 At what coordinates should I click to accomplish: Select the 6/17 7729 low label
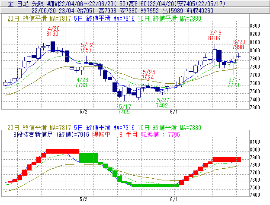pos(234,82)
